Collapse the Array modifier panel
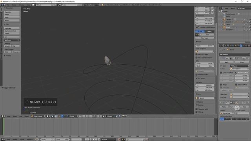 click(x=220, y=58)
